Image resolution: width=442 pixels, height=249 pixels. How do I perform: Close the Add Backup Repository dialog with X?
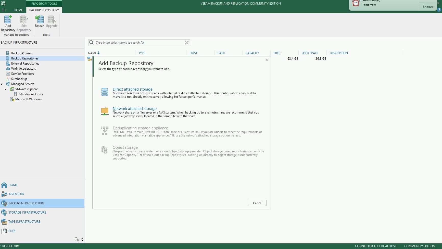267,60
